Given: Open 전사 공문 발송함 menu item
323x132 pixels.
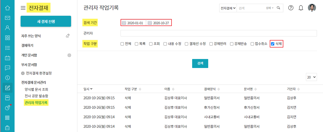Looking at the screenshot, I should click(x=36, y=96).
